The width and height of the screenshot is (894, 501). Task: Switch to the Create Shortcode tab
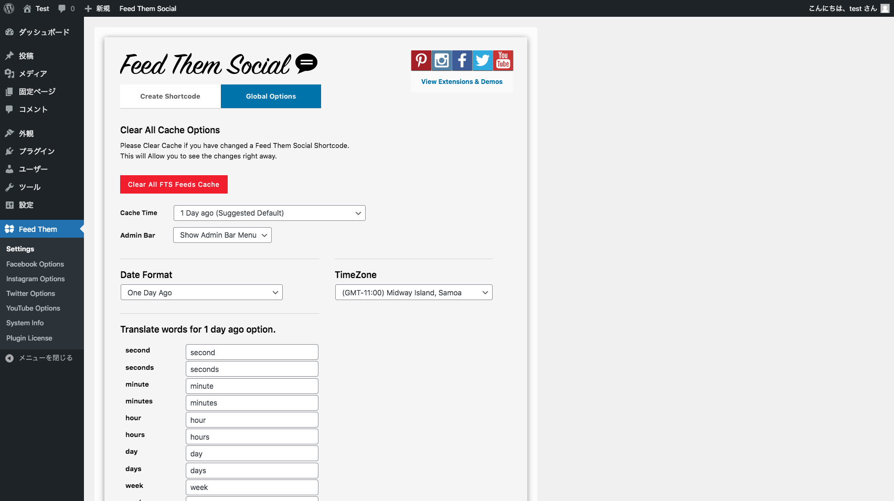(169, 96)
